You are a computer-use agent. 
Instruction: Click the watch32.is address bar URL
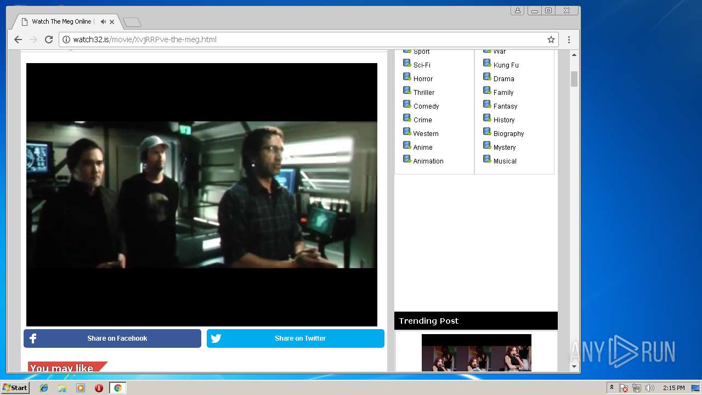click(145, 39)
